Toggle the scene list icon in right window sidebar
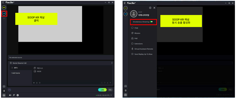This screenshot has width=236, height=99. [x=126, y=90]
